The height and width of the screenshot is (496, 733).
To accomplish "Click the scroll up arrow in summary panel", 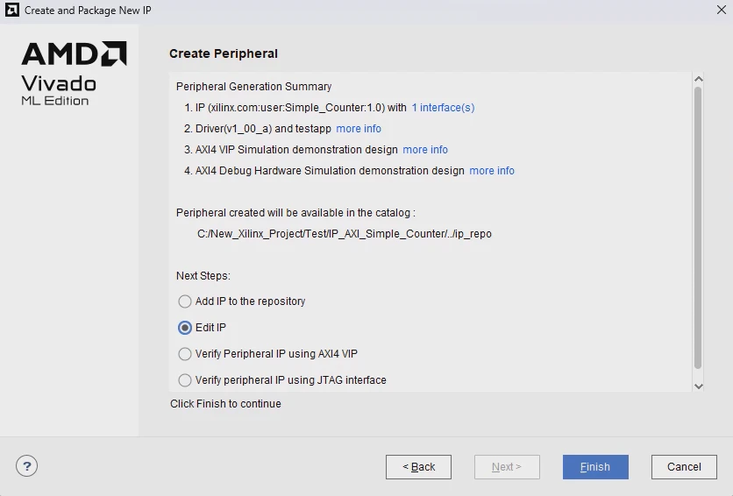I will (x=698, y=79).
